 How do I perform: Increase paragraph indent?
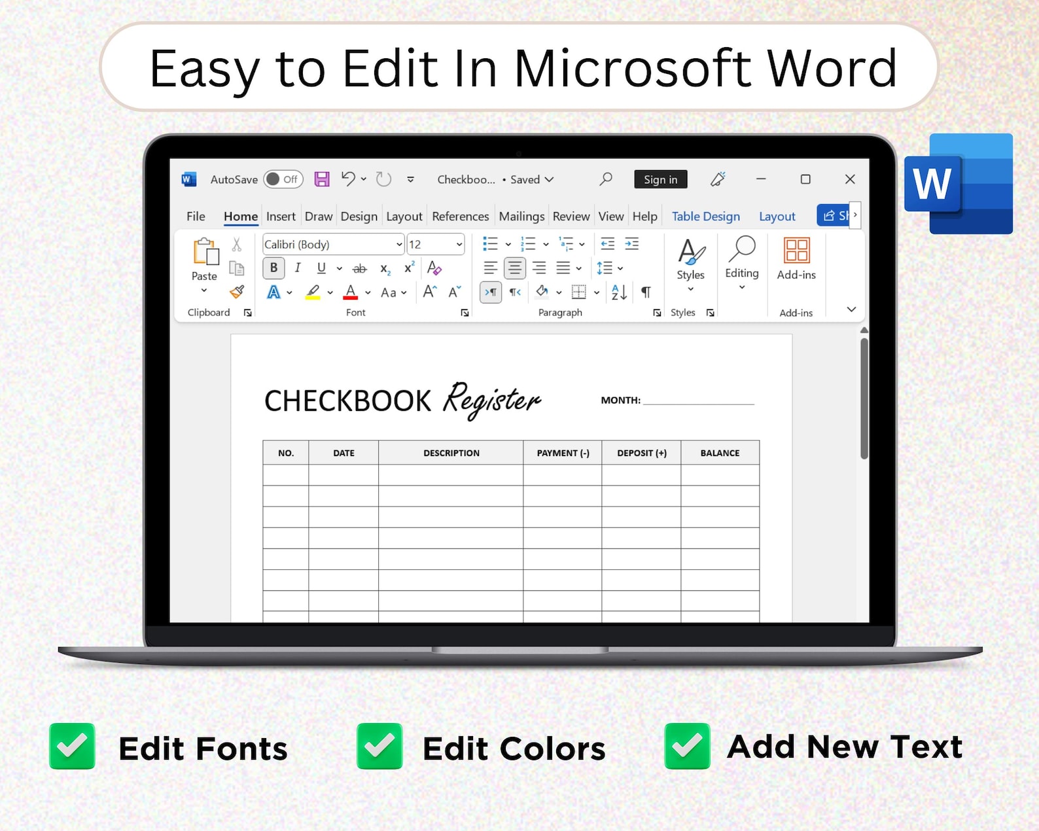pyautogui.click(x=632, y=244)
